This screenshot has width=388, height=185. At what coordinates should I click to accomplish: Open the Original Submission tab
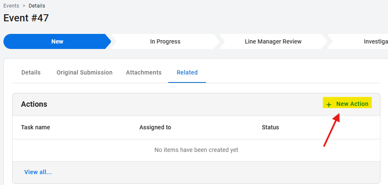[84, 72]
